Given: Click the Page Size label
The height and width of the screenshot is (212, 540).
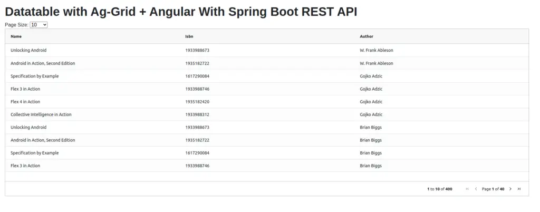Looking at the screenshot, I should pos(16,25).
